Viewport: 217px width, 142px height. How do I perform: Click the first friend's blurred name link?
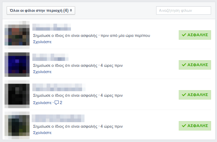[x=51, y=27]
